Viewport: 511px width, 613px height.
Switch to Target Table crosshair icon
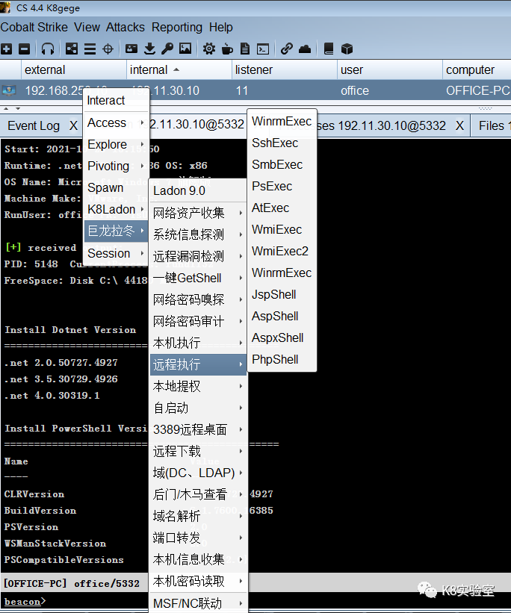tap(108, 49)
